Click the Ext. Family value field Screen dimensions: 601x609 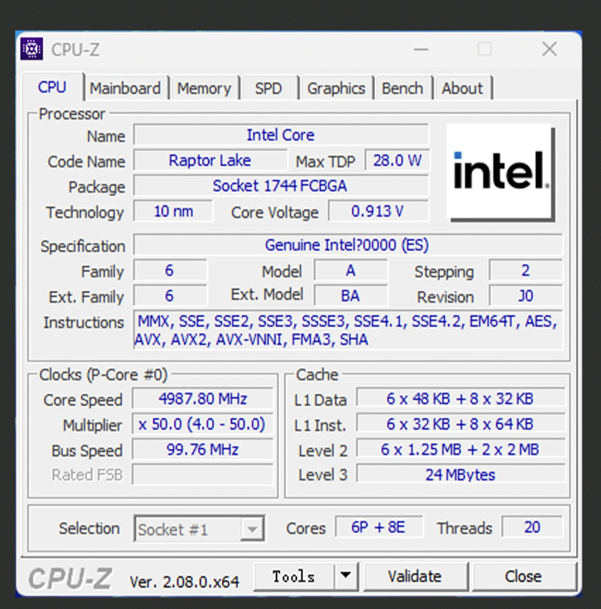point(170,295)
